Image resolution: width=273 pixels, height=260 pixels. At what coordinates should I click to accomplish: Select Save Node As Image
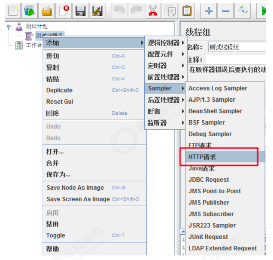(75, 188)
